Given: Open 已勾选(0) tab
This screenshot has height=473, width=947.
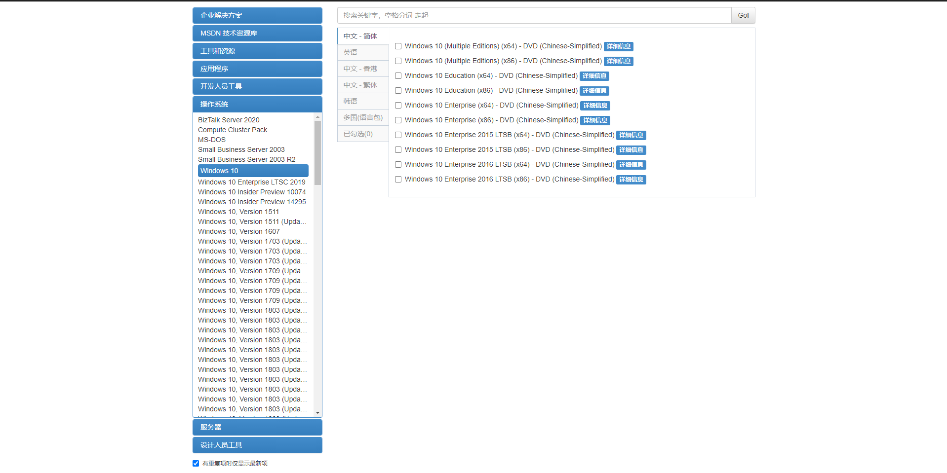Looking at the screenshot, I should [x=363, y=134].
